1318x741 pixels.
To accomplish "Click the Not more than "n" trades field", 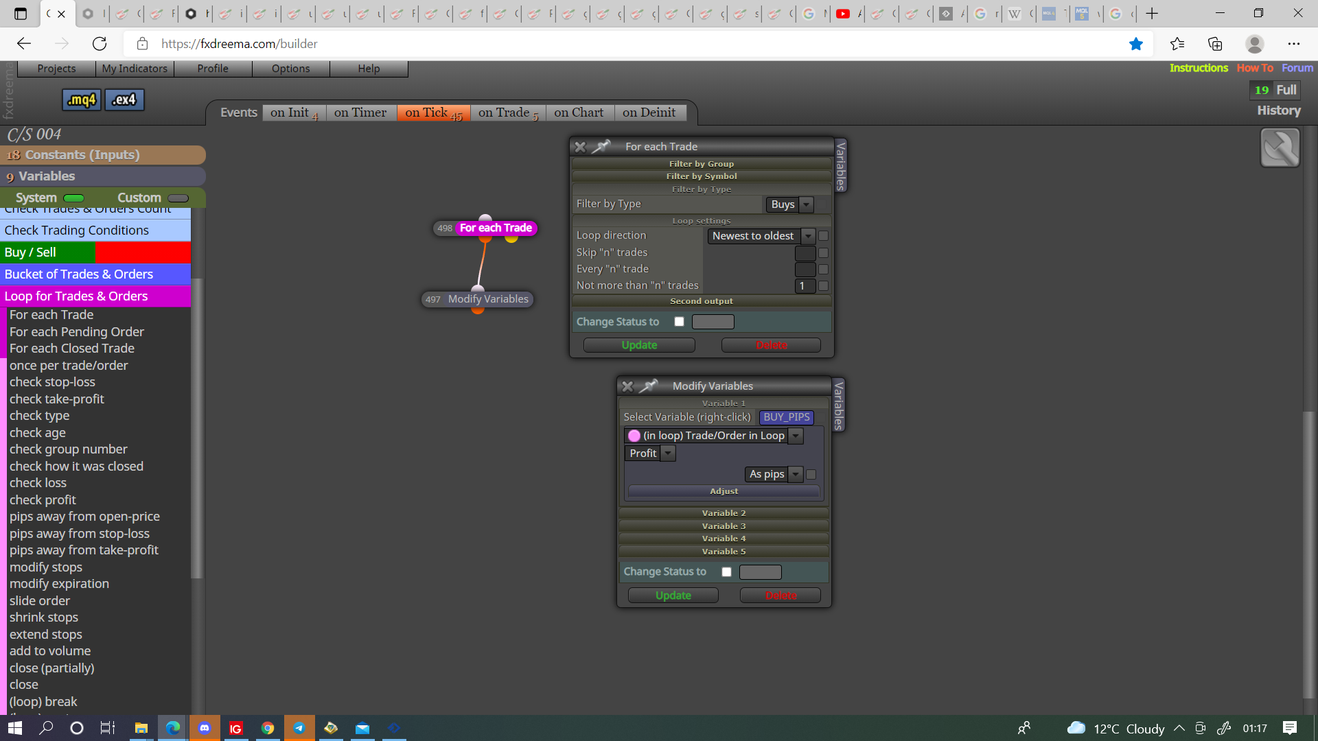I will (805, 286).
